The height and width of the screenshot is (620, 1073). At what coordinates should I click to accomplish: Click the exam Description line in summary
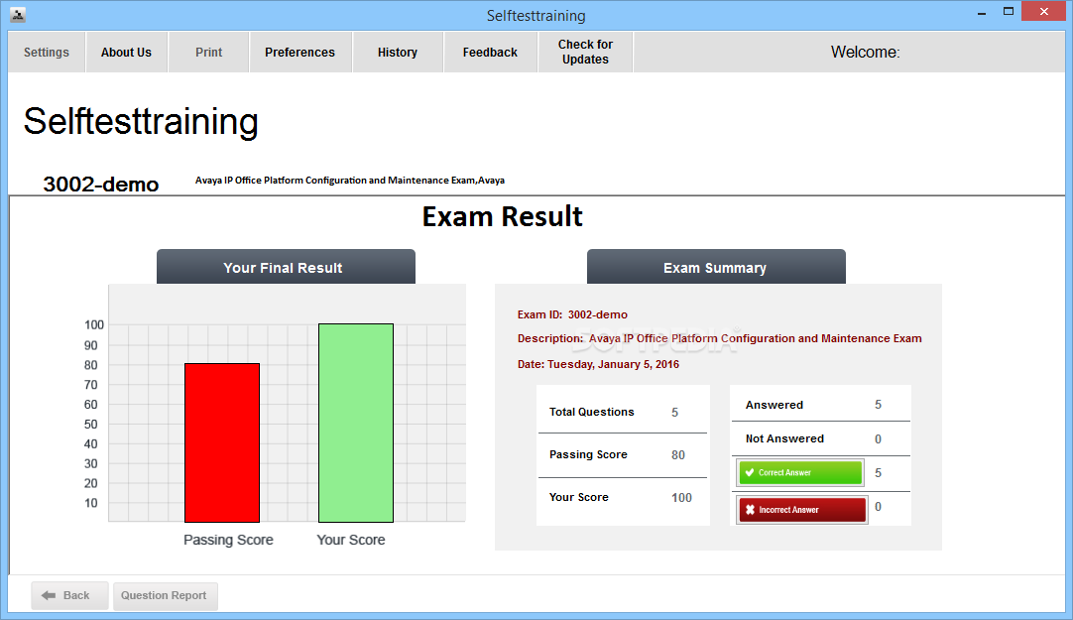719,338
